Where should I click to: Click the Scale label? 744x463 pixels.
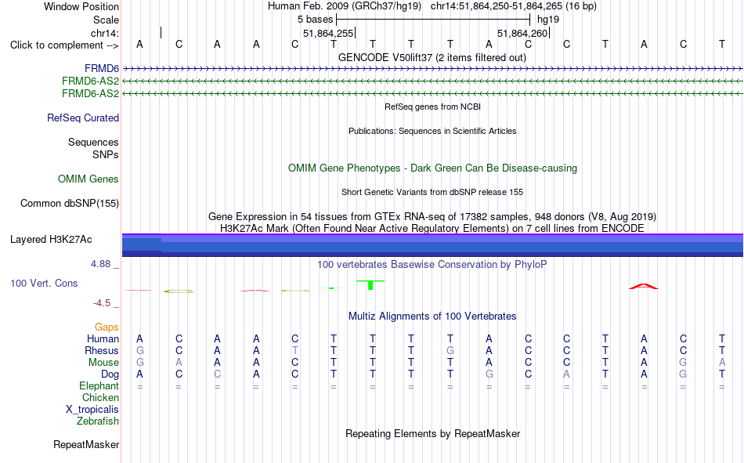[x=106, y=20]
